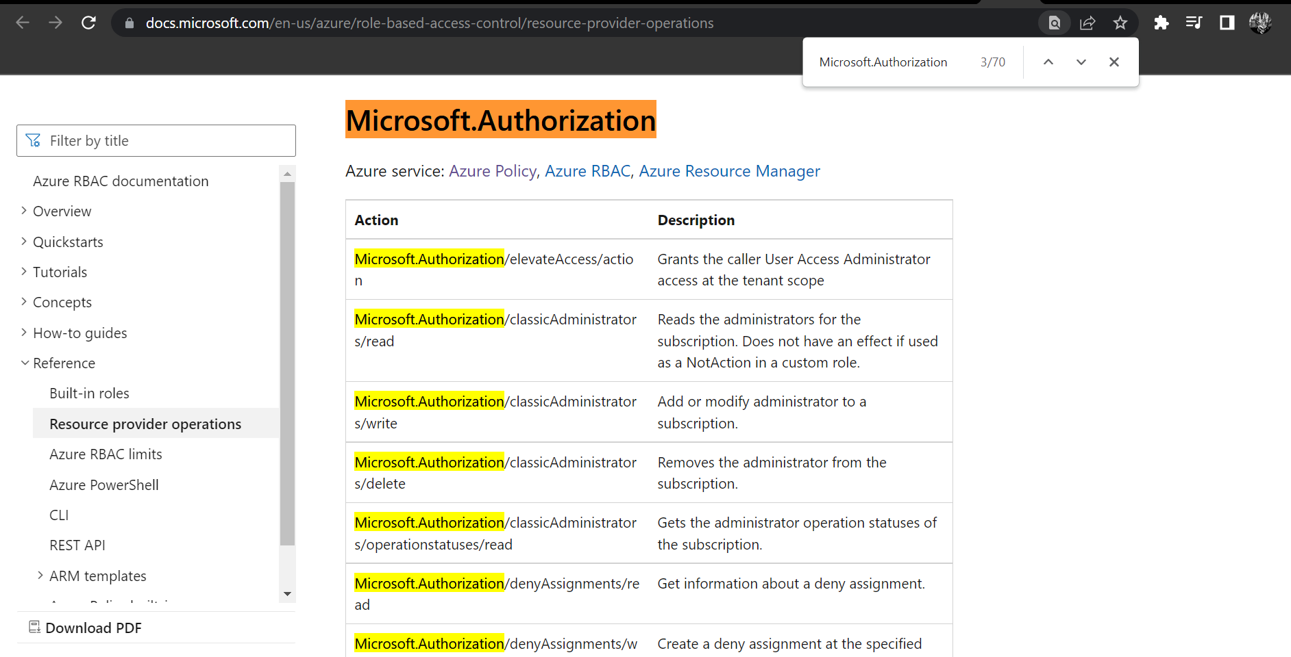Viewport: 1291px width, 657px height.
Task: Close the find bar
Action: [1114, 62]
